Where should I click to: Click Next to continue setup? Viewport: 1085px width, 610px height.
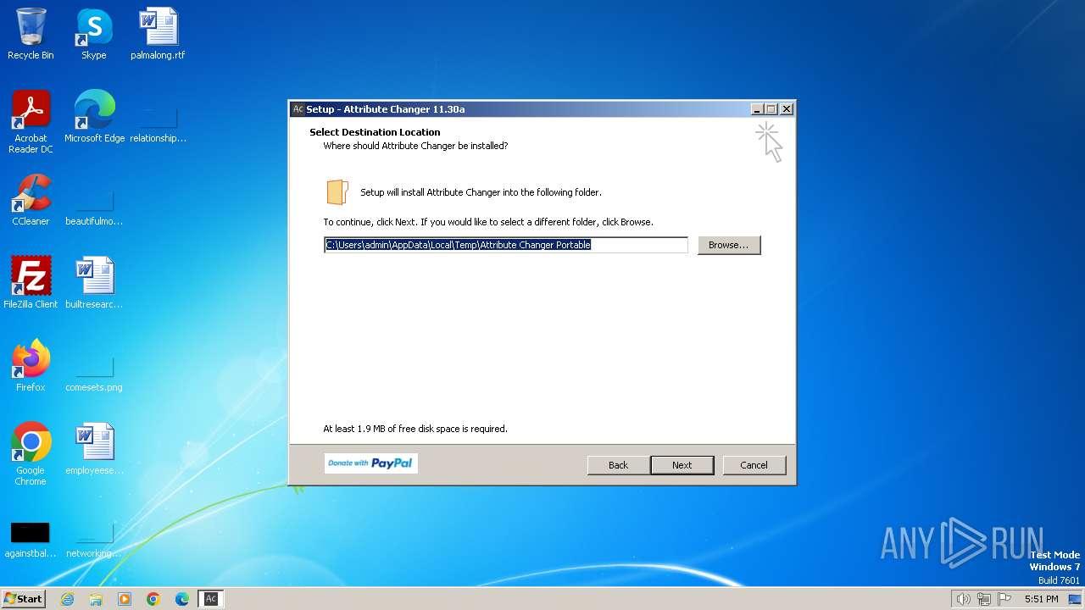682,465
